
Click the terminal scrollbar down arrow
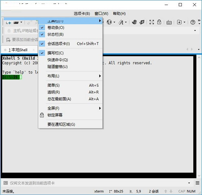[x=199, y=176]
